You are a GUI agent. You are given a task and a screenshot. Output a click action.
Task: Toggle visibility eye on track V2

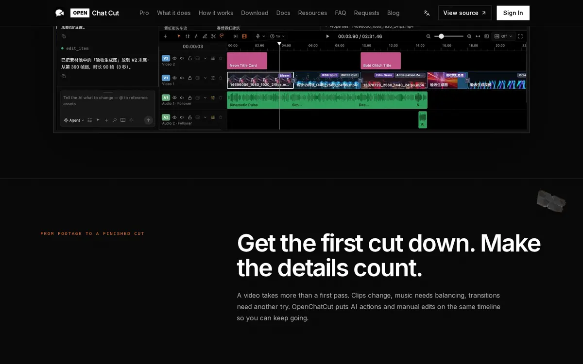[x=174, y=58]
